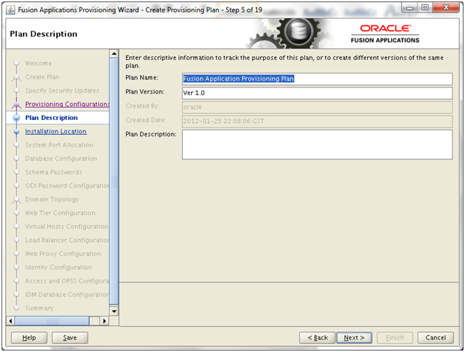
Task: Click the Specify Security Updates step
Action: (x=62, y=90)
